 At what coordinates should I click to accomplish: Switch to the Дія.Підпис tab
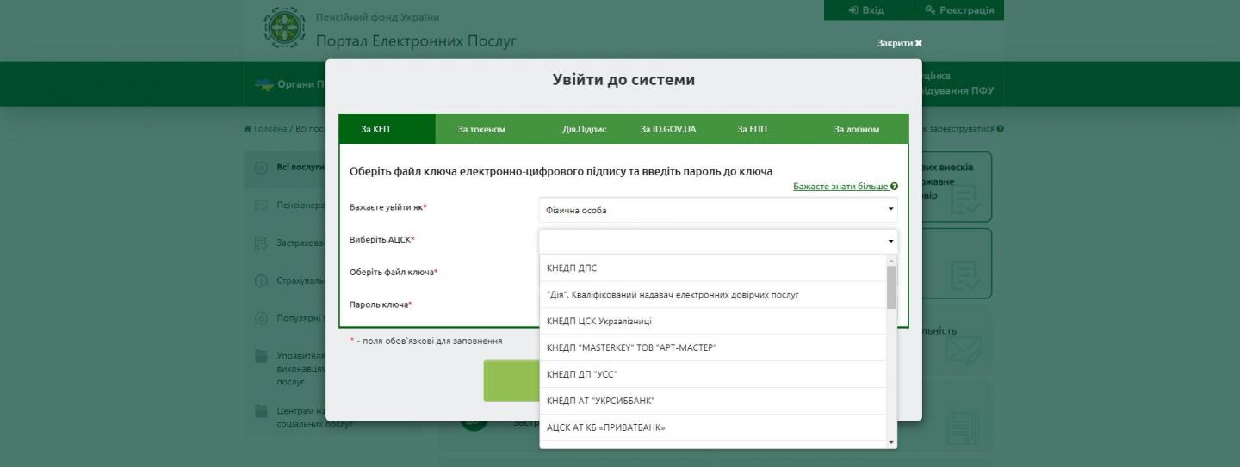[x=584, y=129]
